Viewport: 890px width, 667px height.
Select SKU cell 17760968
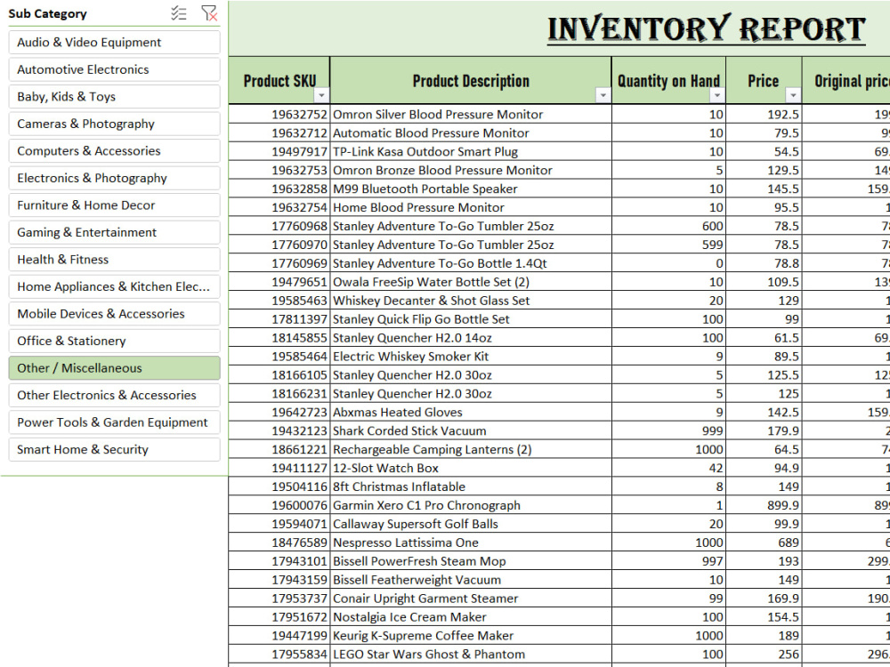pos(279,226)
